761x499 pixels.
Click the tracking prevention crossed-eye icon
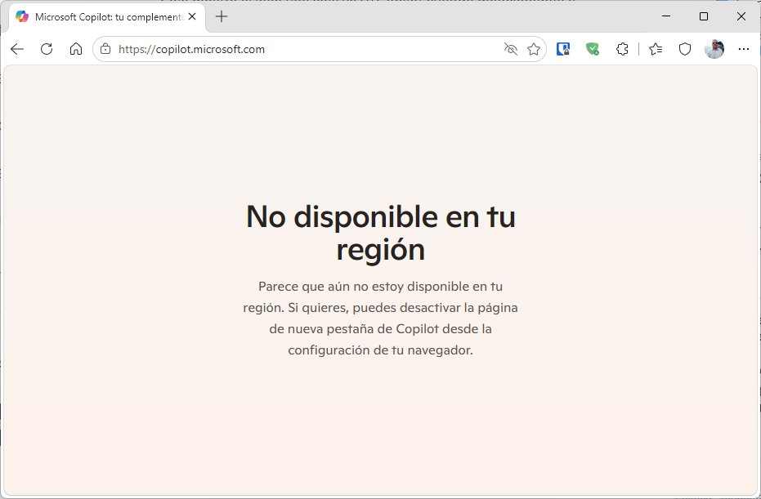511,49
